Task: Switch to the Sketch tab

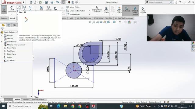Action: (x=12, y=18)
